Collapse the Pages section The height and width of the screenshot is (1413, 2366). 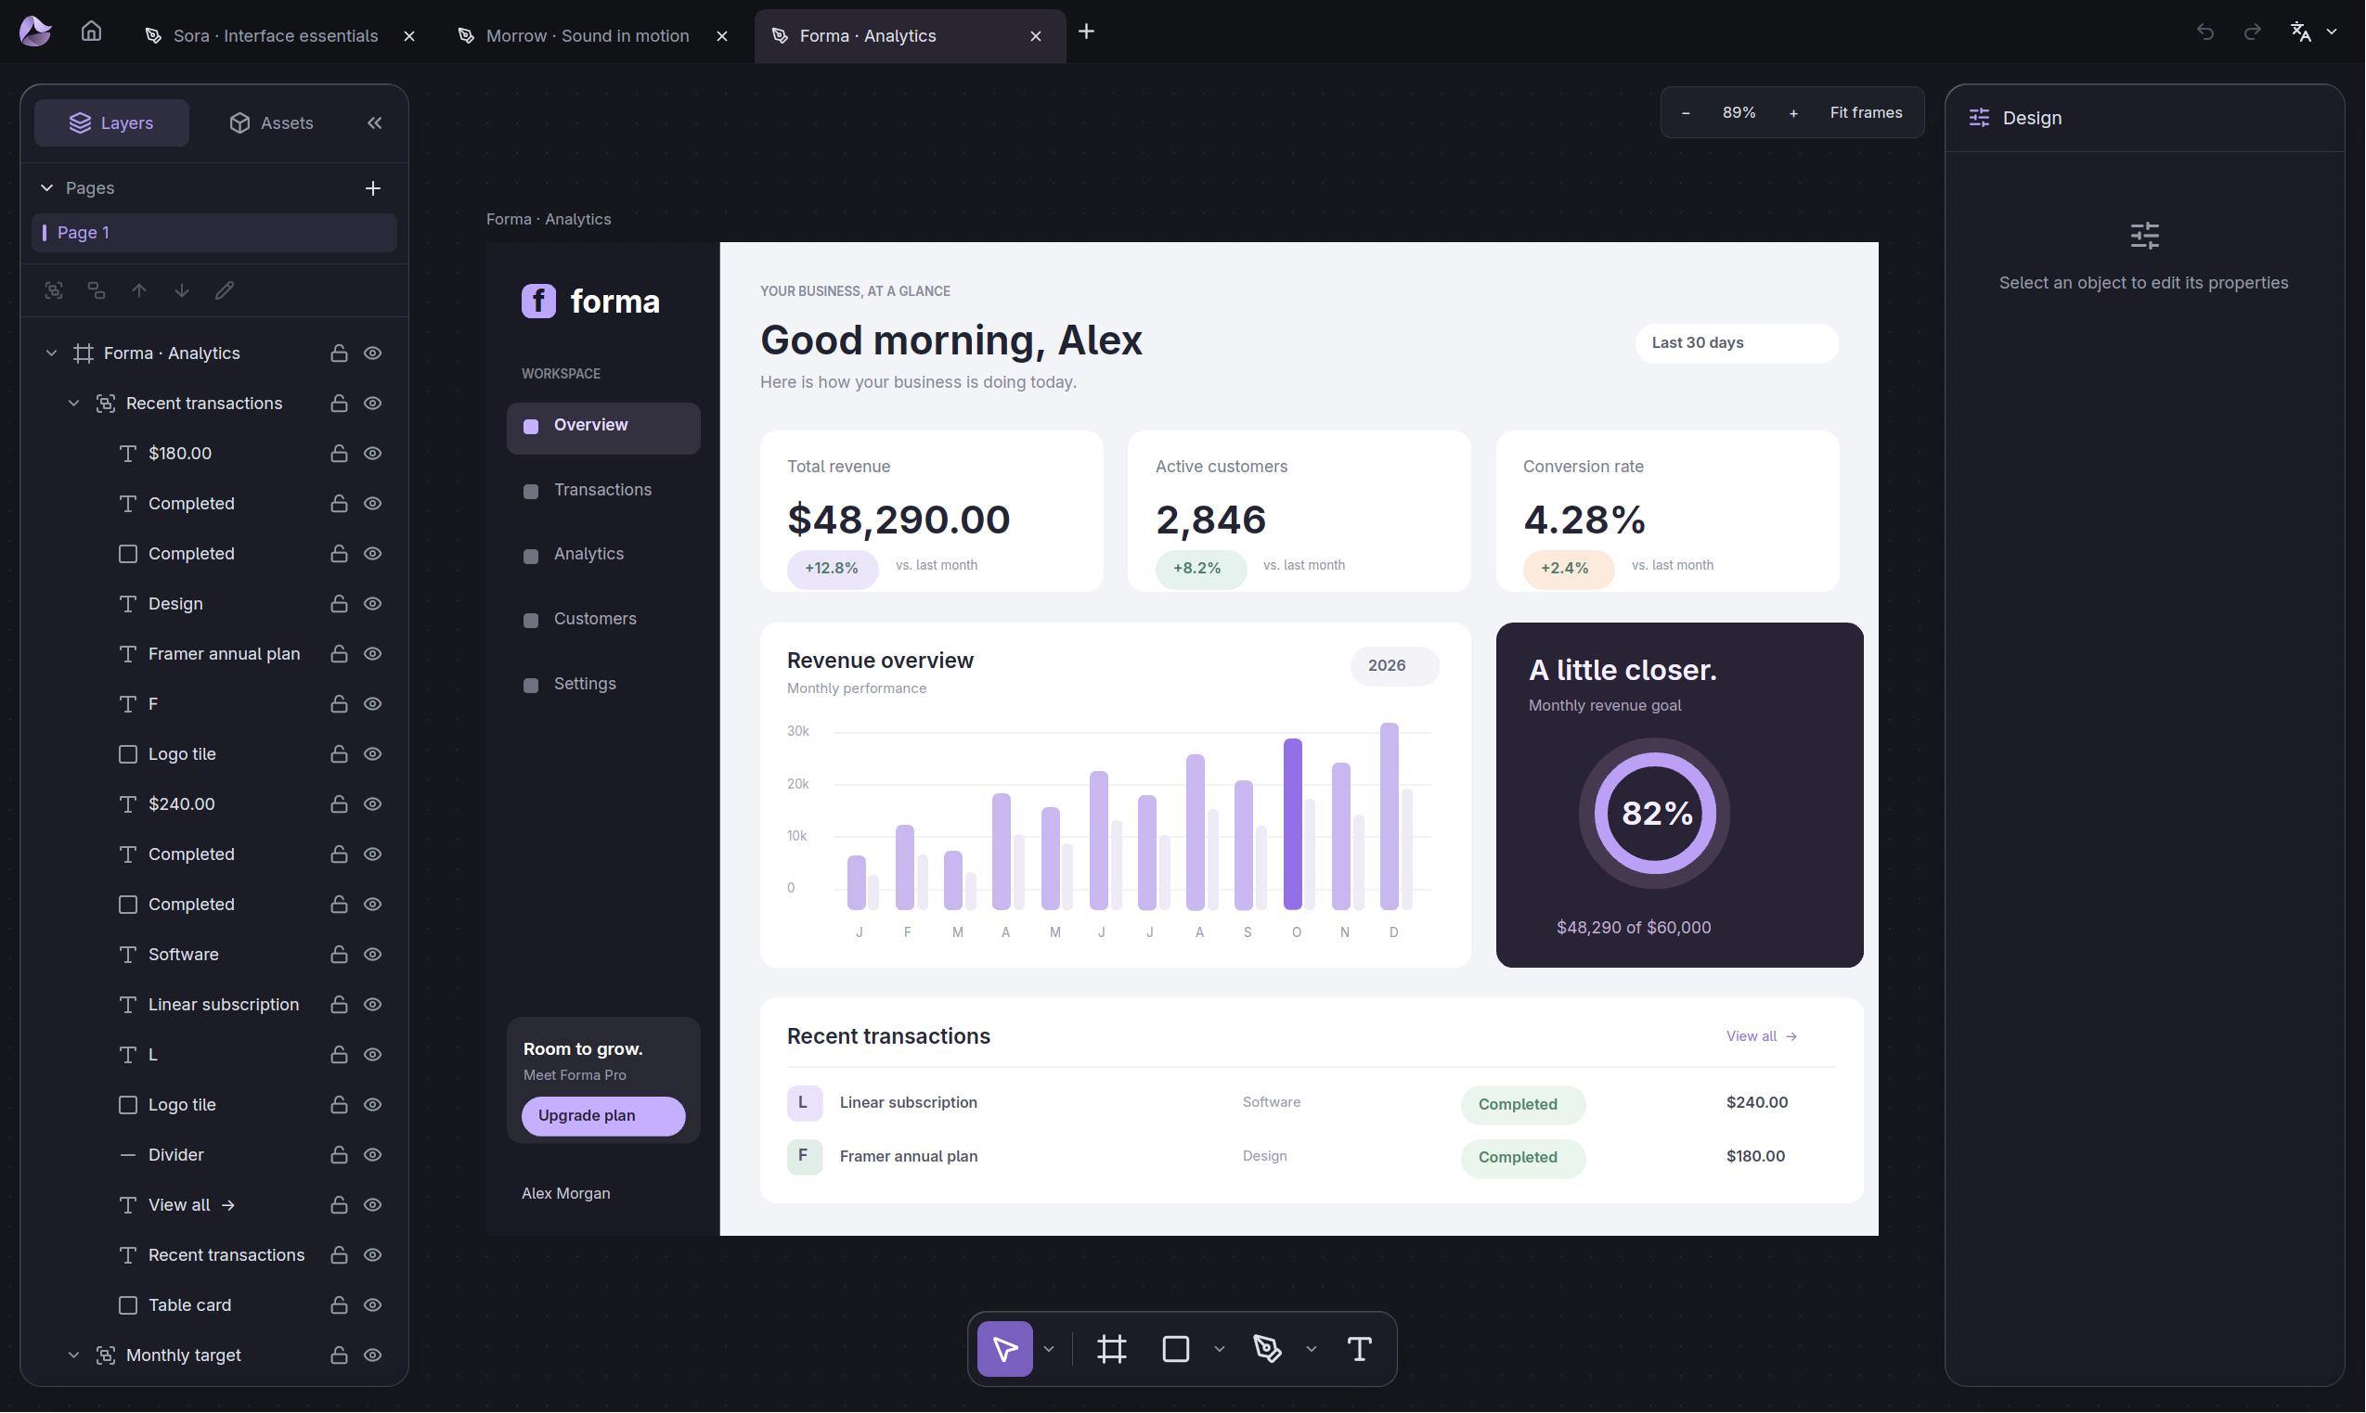[x=46, y=188]
